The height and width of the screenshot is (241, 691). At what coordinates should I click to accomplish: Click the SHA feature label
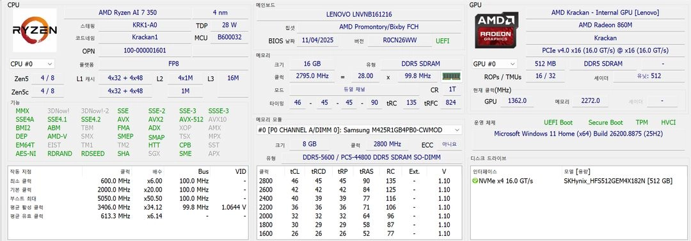click(123, 154)
